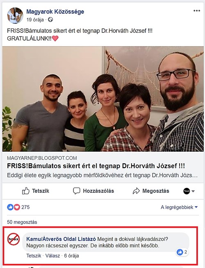Click the hoax commenter avatar
The image size is (205, 268).
(x=14, y=239)
